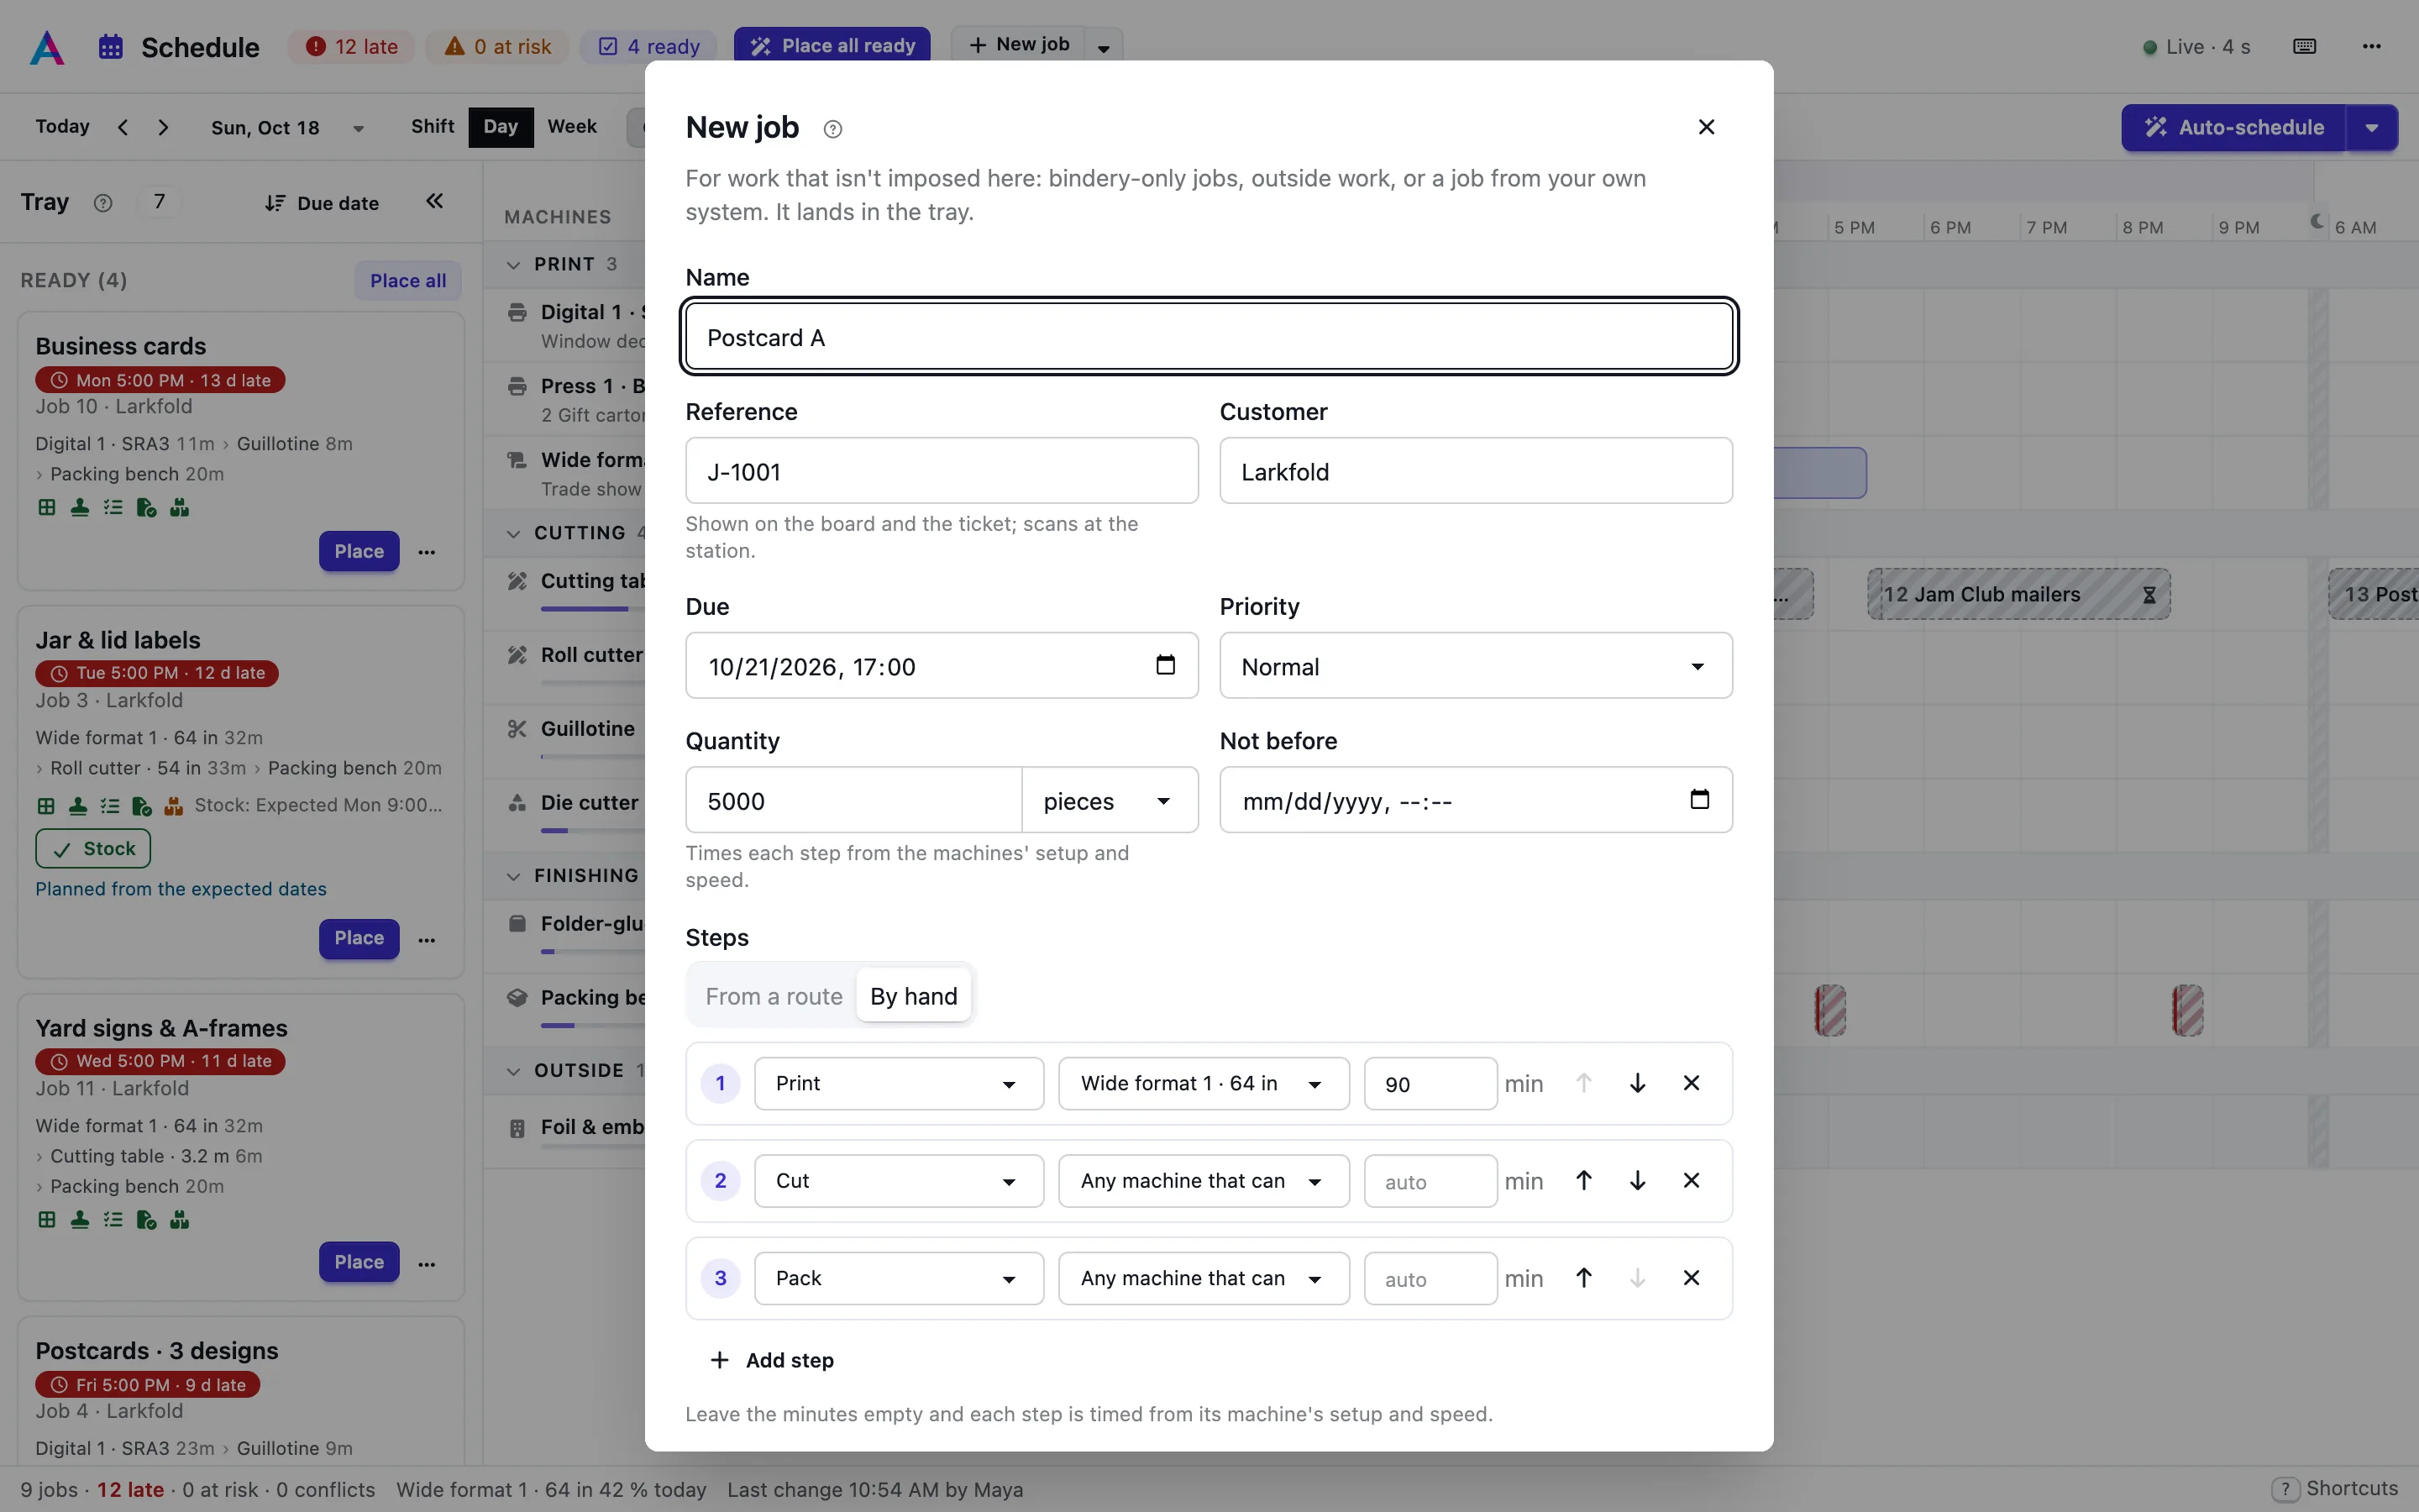Open more options for Yard signs & A-frames

[427, 1264]
